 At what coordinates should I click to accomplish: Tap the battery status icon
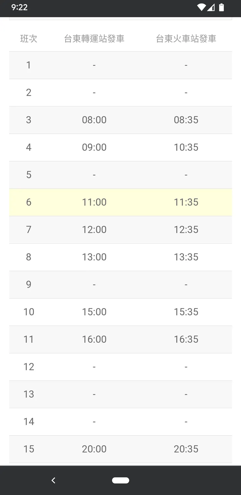[x=221, y=7]
